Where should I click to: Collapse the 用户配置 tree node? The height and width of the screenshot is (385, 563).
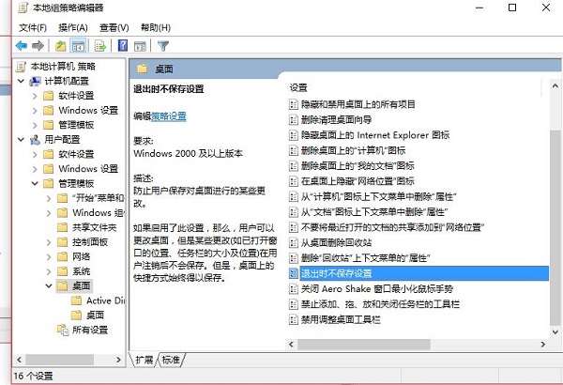(x=22, y=140)
